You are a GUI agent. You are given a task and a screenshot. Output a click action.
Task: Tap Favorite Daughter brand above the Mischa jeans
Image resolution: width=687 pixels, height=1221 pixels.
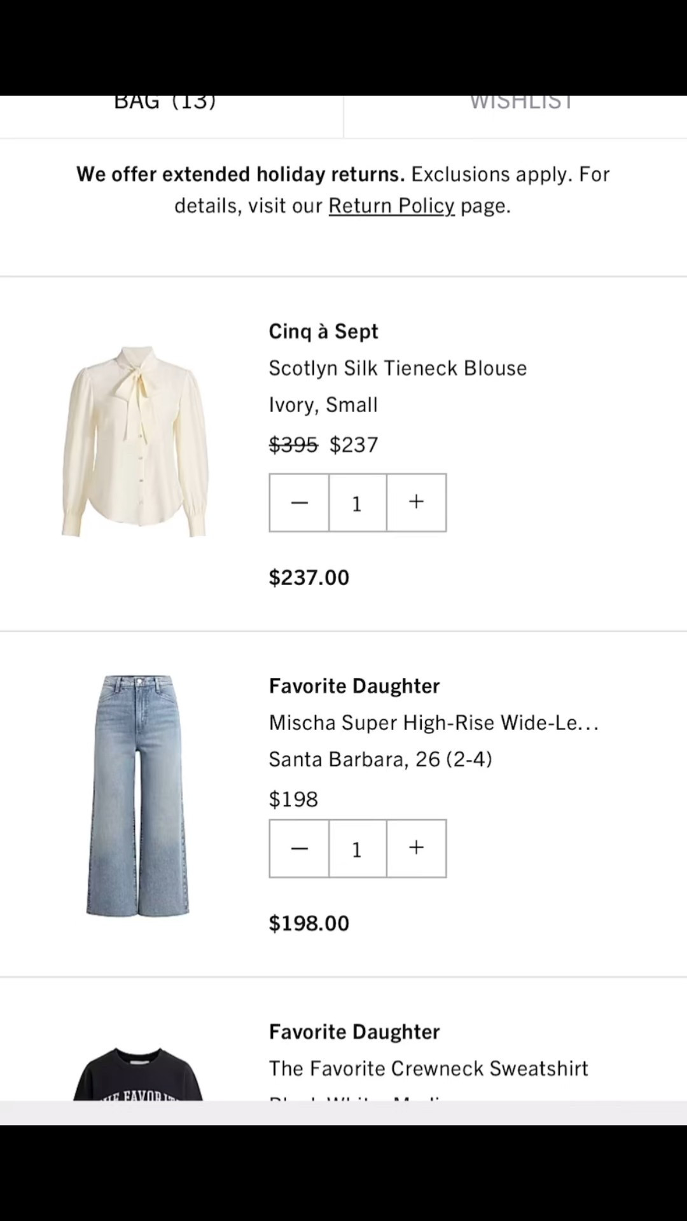click(354, 686)
